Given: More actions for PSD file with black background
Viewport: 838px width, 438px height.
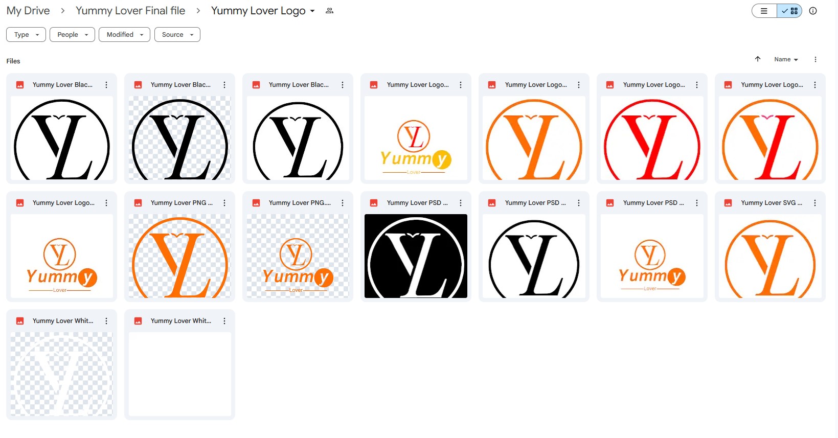Looking at the screenshot, I should (x=461, y=203).
